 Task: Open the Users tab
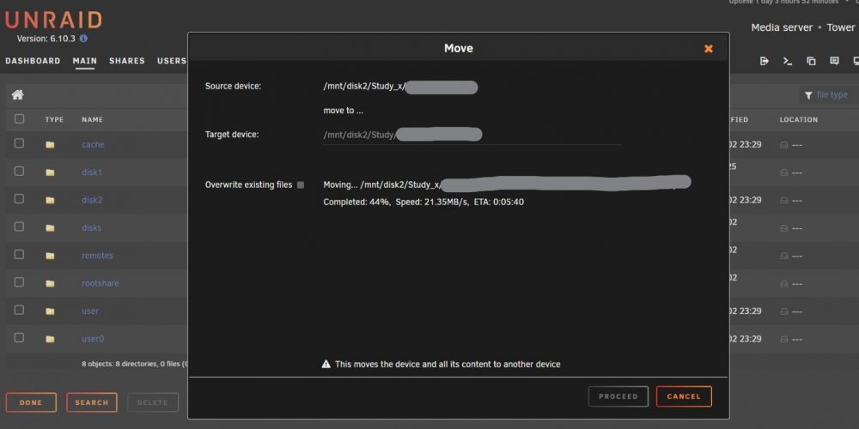[172, 61]
